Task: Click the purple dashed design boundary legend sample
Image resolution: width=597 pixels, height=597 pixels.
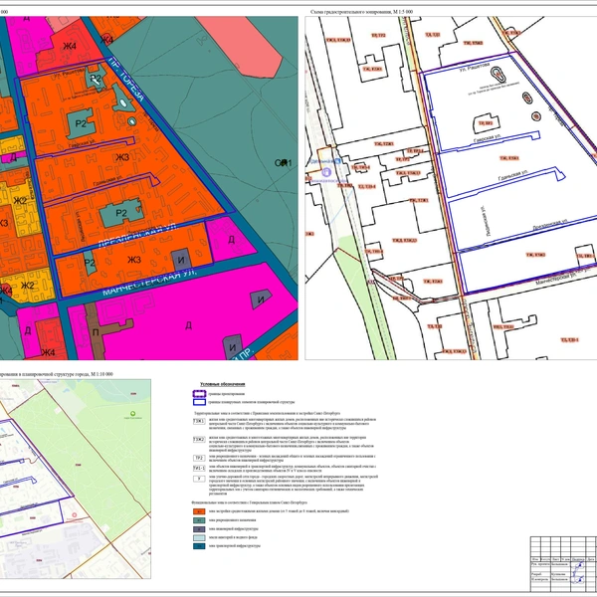Action: [x=199, y=394]
